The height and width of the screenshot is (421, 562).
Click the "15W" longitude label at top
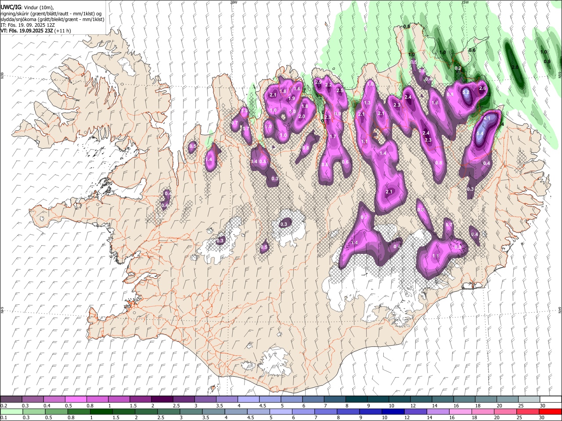click(x=465, y=2)
